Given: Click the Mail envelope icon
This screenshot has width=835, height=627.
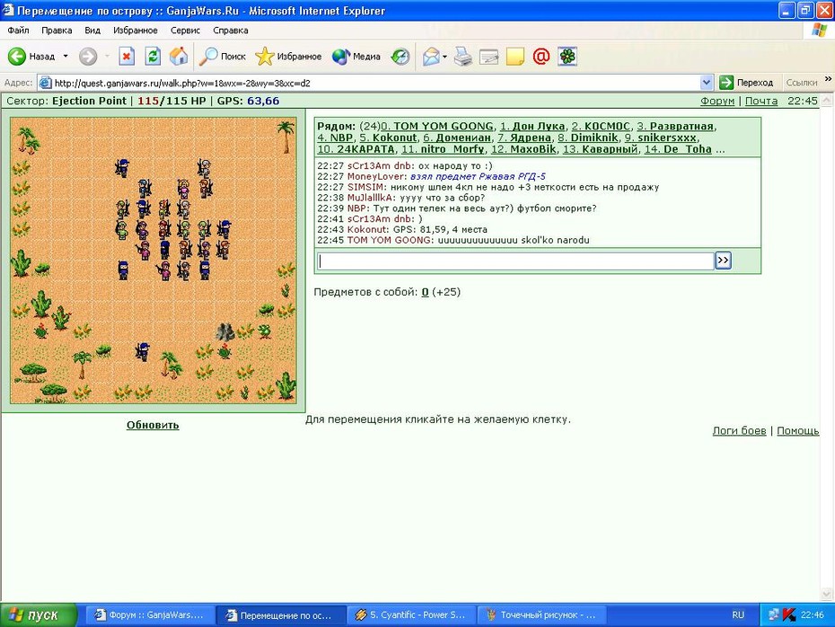Looking at the screenshot, I should (x=431, y=56).
